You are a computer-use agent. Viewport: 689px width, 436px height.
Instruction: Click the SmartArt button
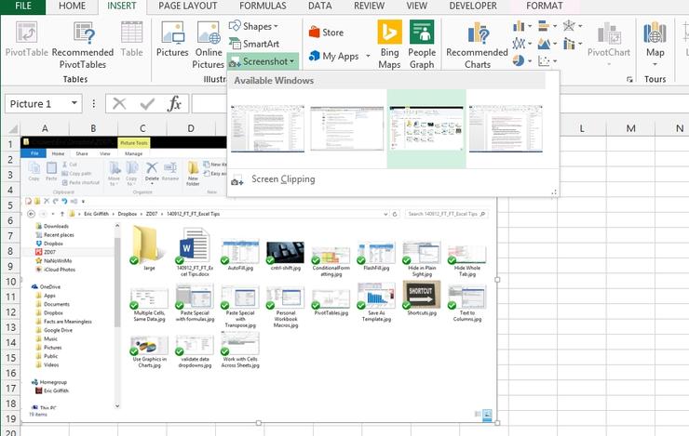pyautogui.click(x=260, y=44)
